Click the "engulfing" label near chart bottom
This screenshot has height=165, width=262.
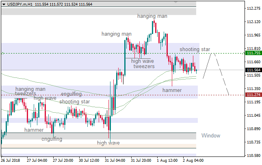point(52,139)
